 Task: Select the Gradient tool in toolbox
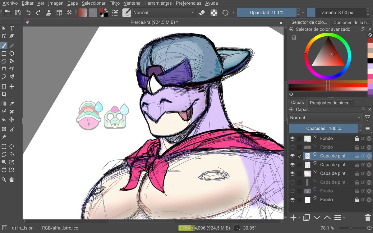[x=4, y=104]
